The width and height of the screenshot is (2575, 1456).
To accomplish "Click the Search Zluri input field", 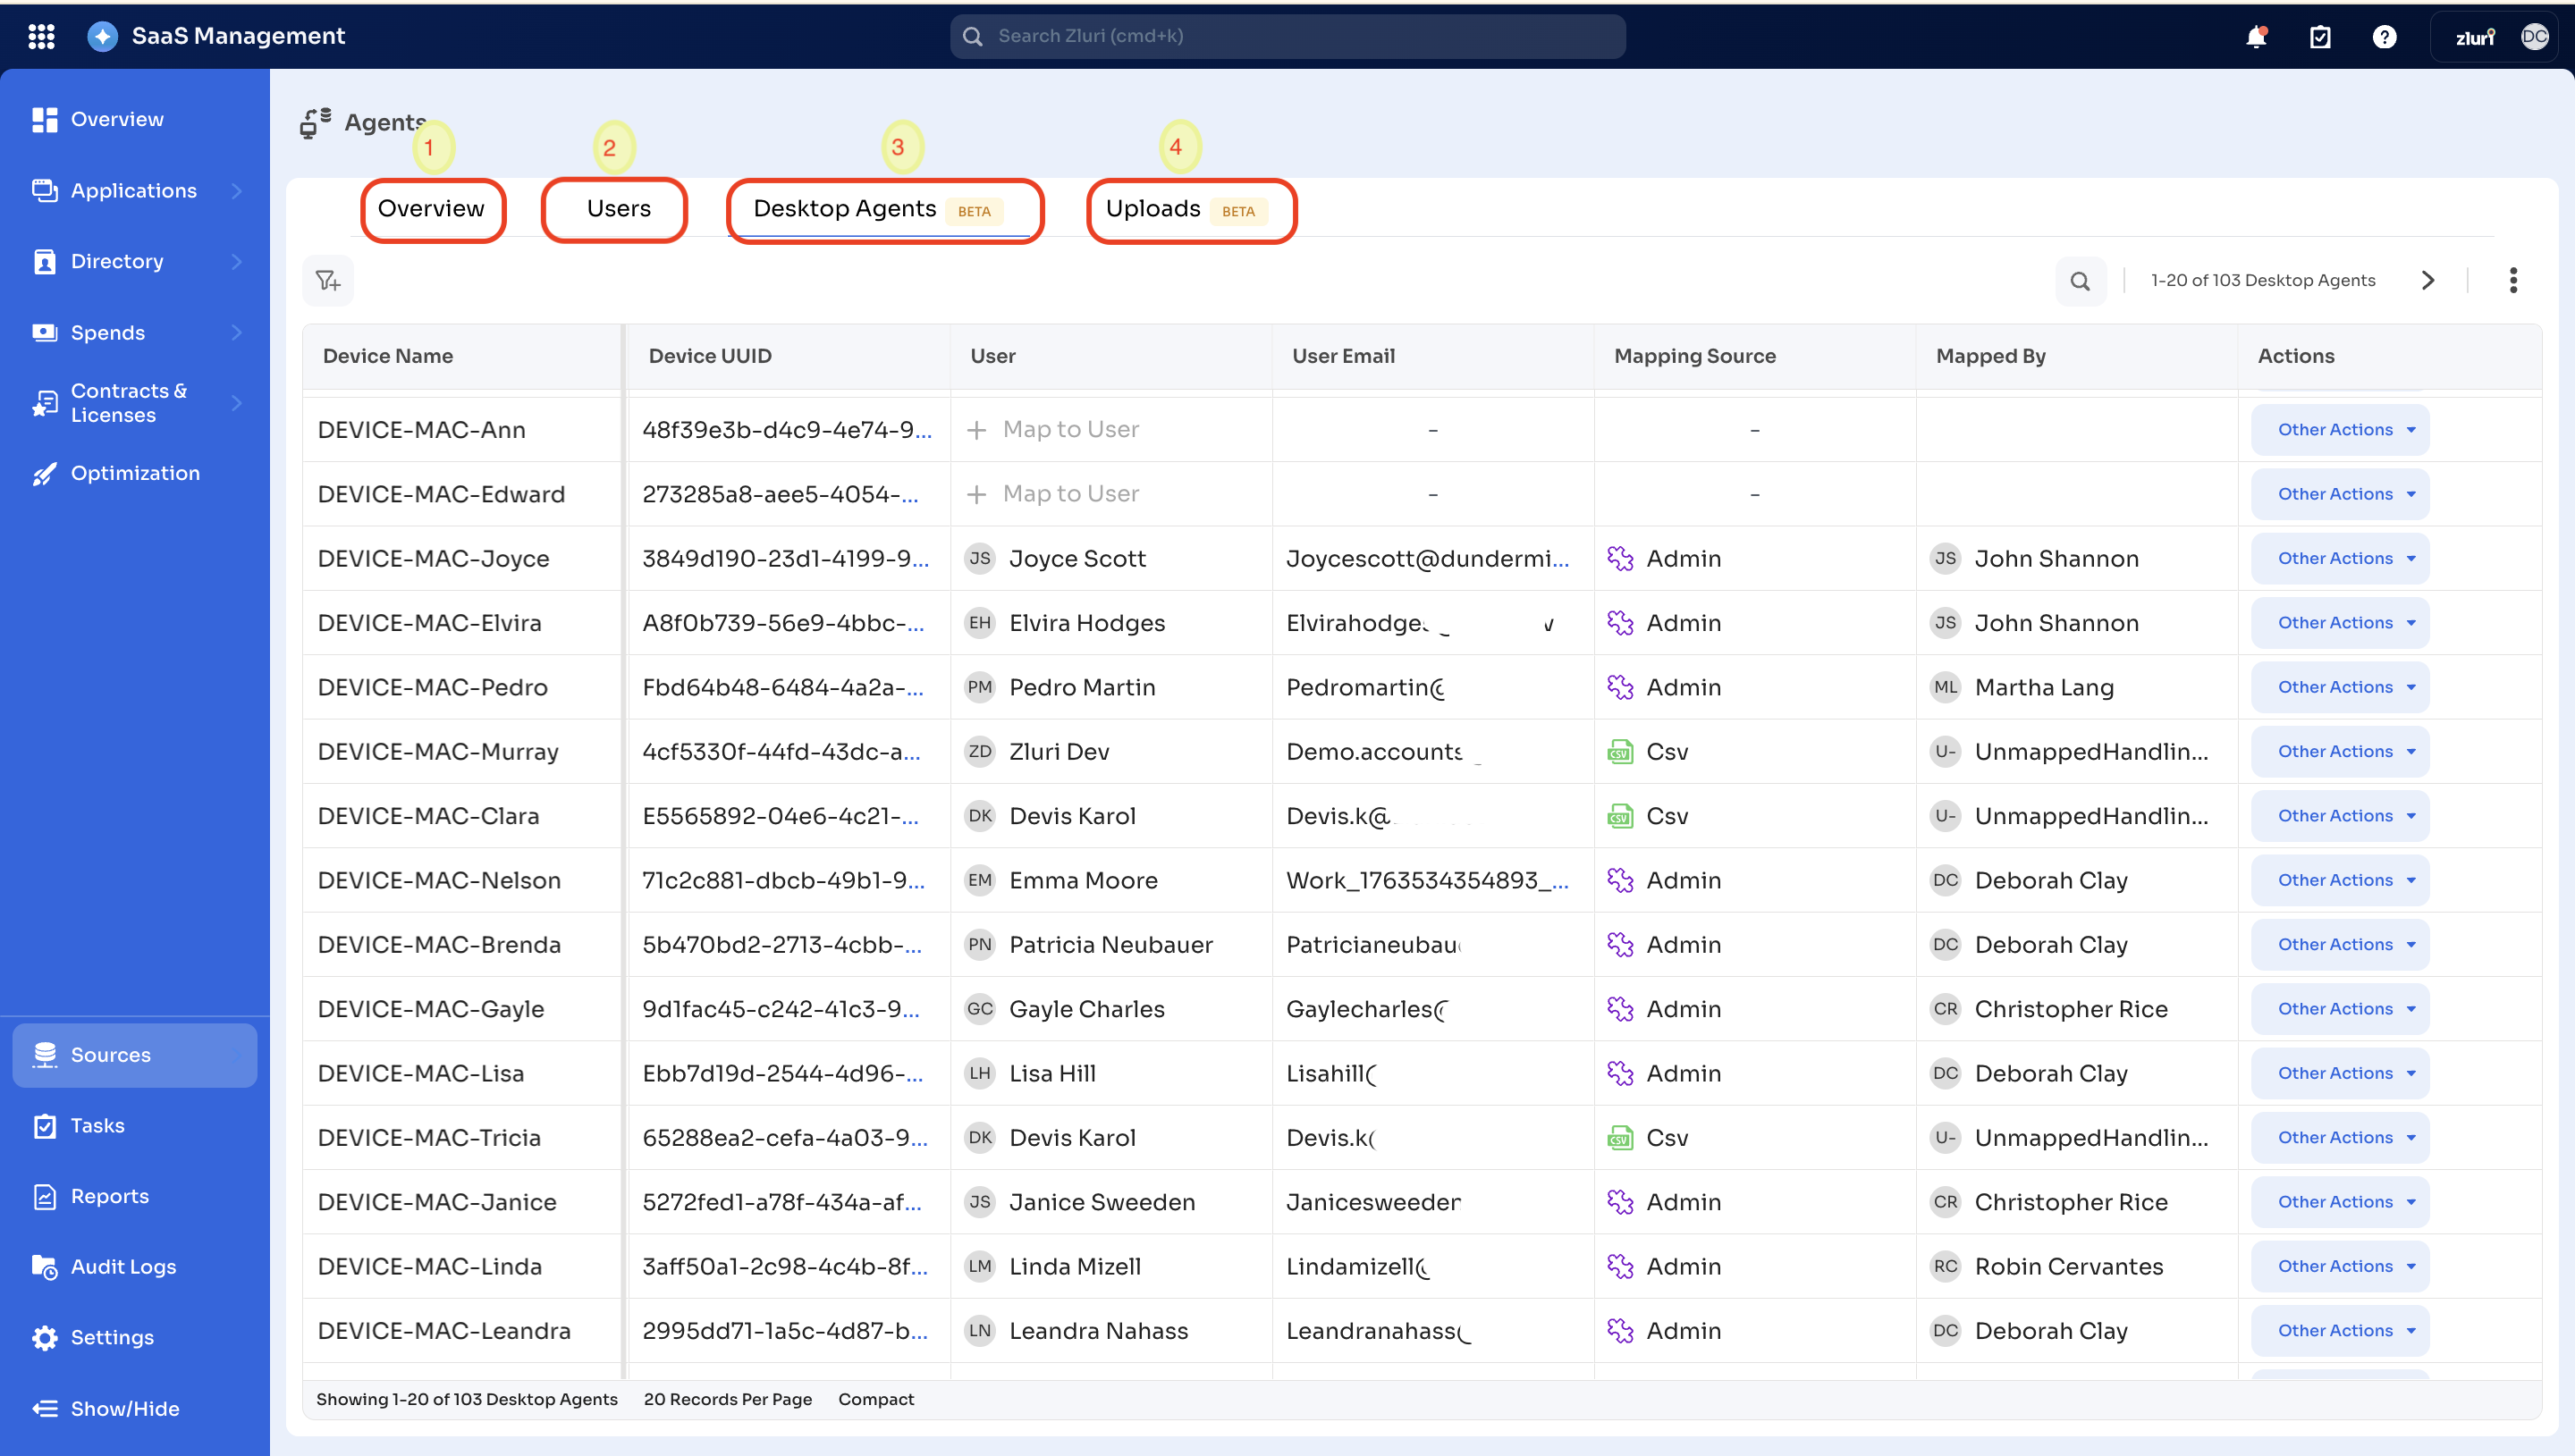I will [x=1288, y=36].
